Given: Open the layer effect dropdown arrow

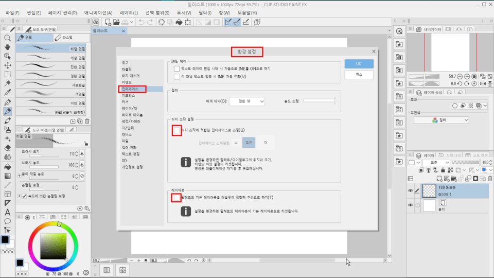Looking at the screenshot, I should pos(485,106).
